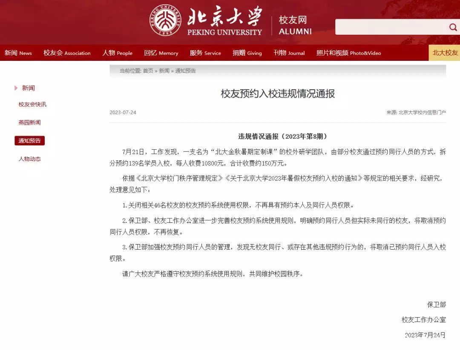Open the 人物 People menu
Screen dimensions: 460x350
[118, 53]
